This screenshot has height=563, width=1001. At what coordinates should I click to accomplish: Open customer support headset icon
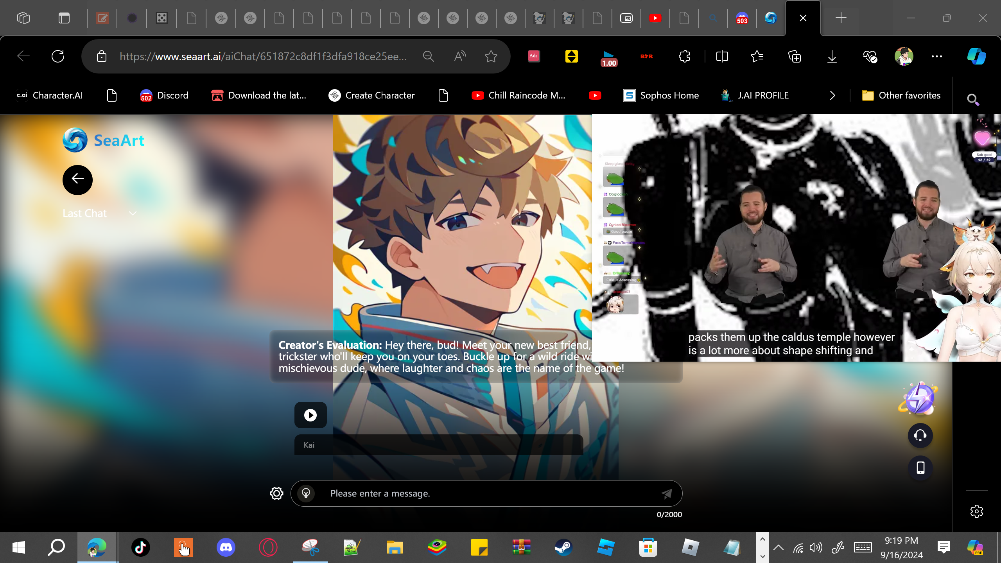(x=920, y=435)
